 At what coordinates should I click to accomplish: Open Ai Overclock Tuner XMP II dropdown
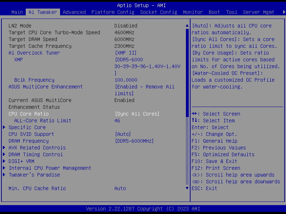(126, 53)
